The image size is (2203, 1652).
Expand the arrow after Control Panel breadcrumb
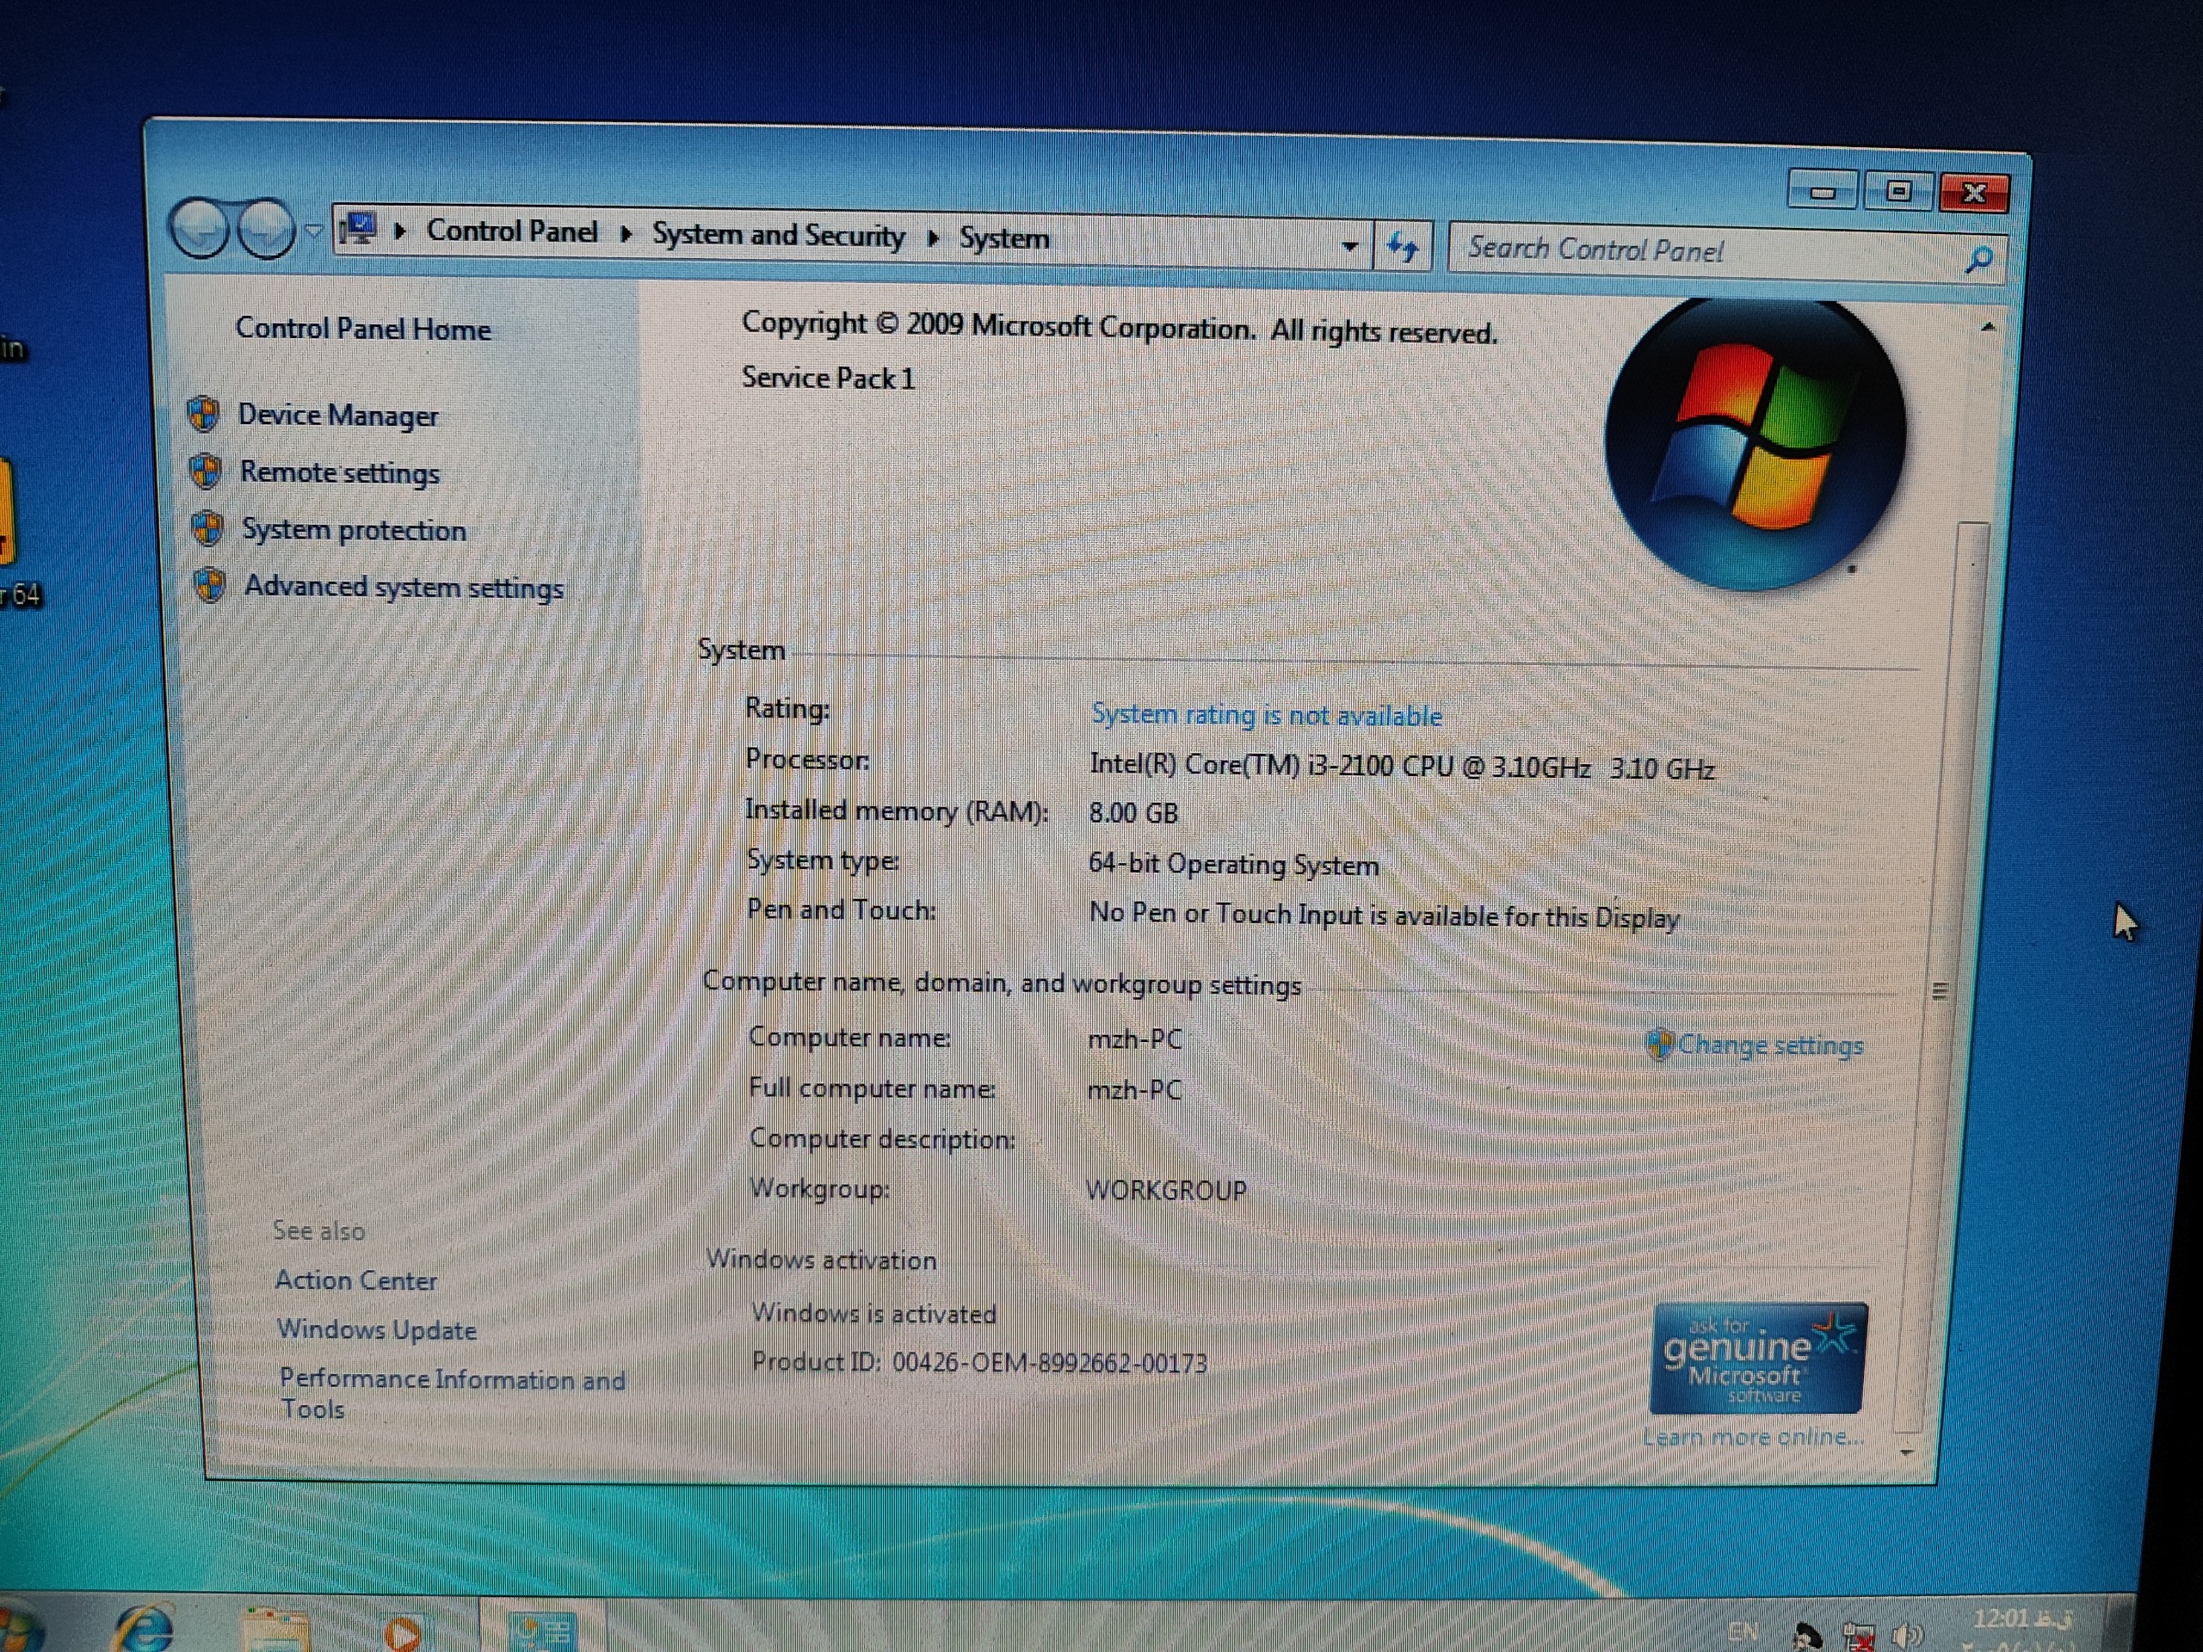click(x=626, y=234)
